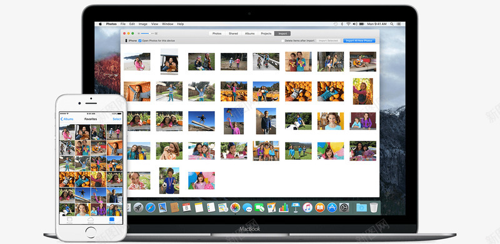Open Messages from the Dock
Screen dimensions: 500x244
[x=247, y=208]
